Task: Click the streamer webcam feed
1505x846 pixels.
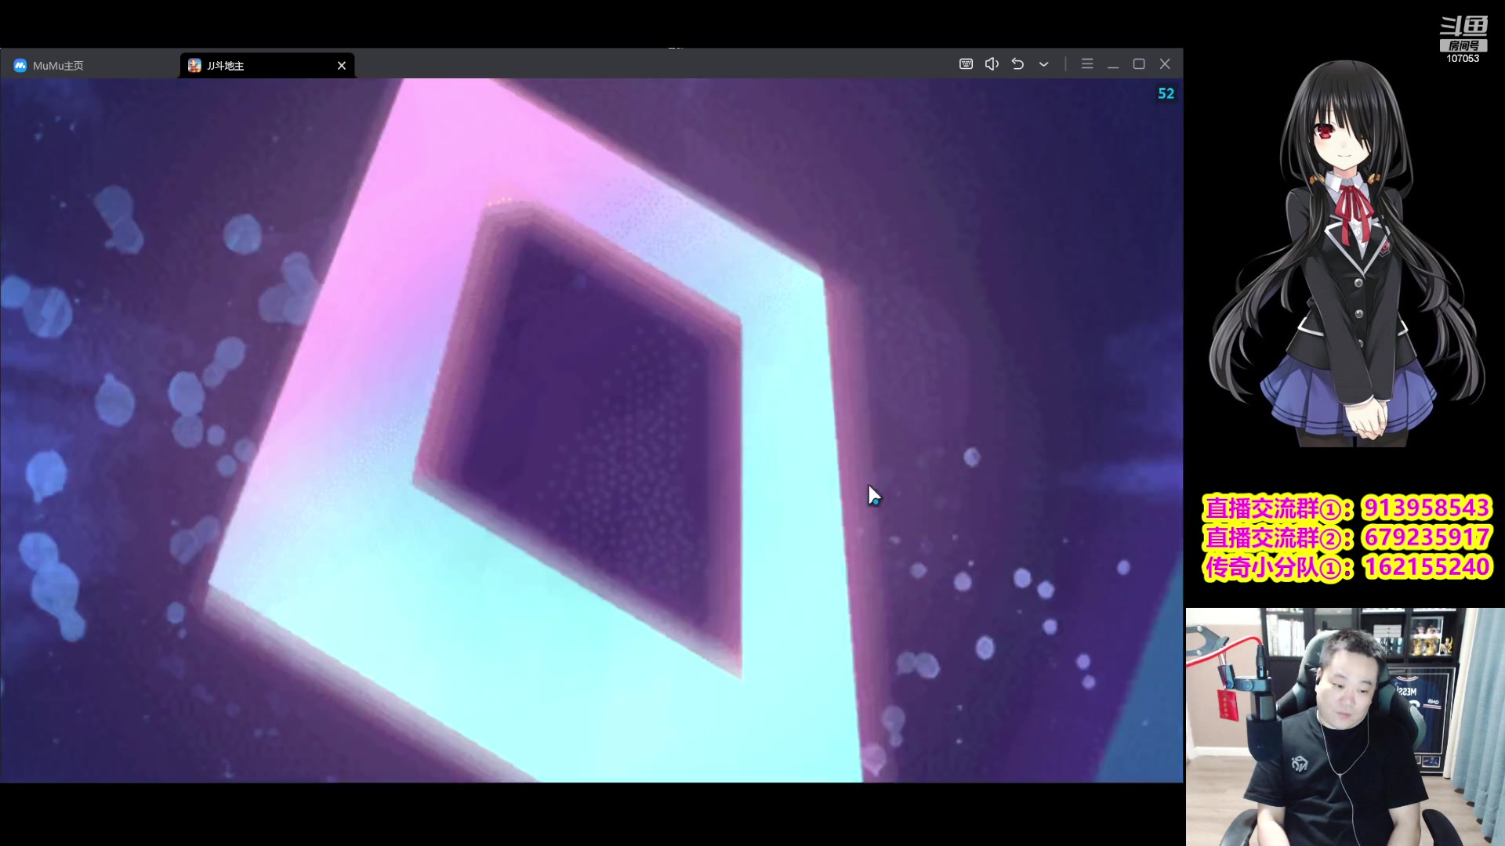Action: [x=1345, y=727]
